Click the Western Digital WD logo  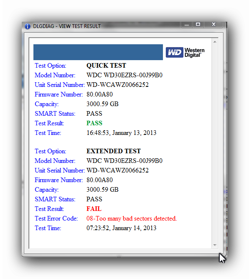185,52
